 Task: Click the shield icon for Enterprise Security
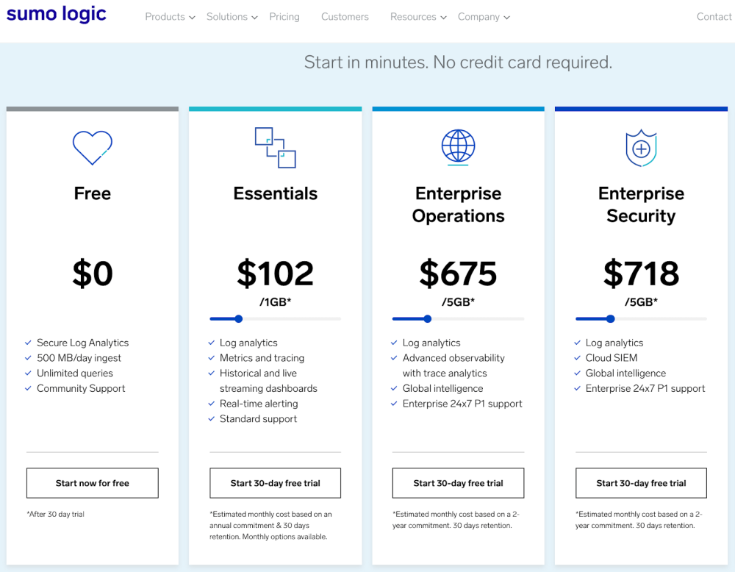641,149
